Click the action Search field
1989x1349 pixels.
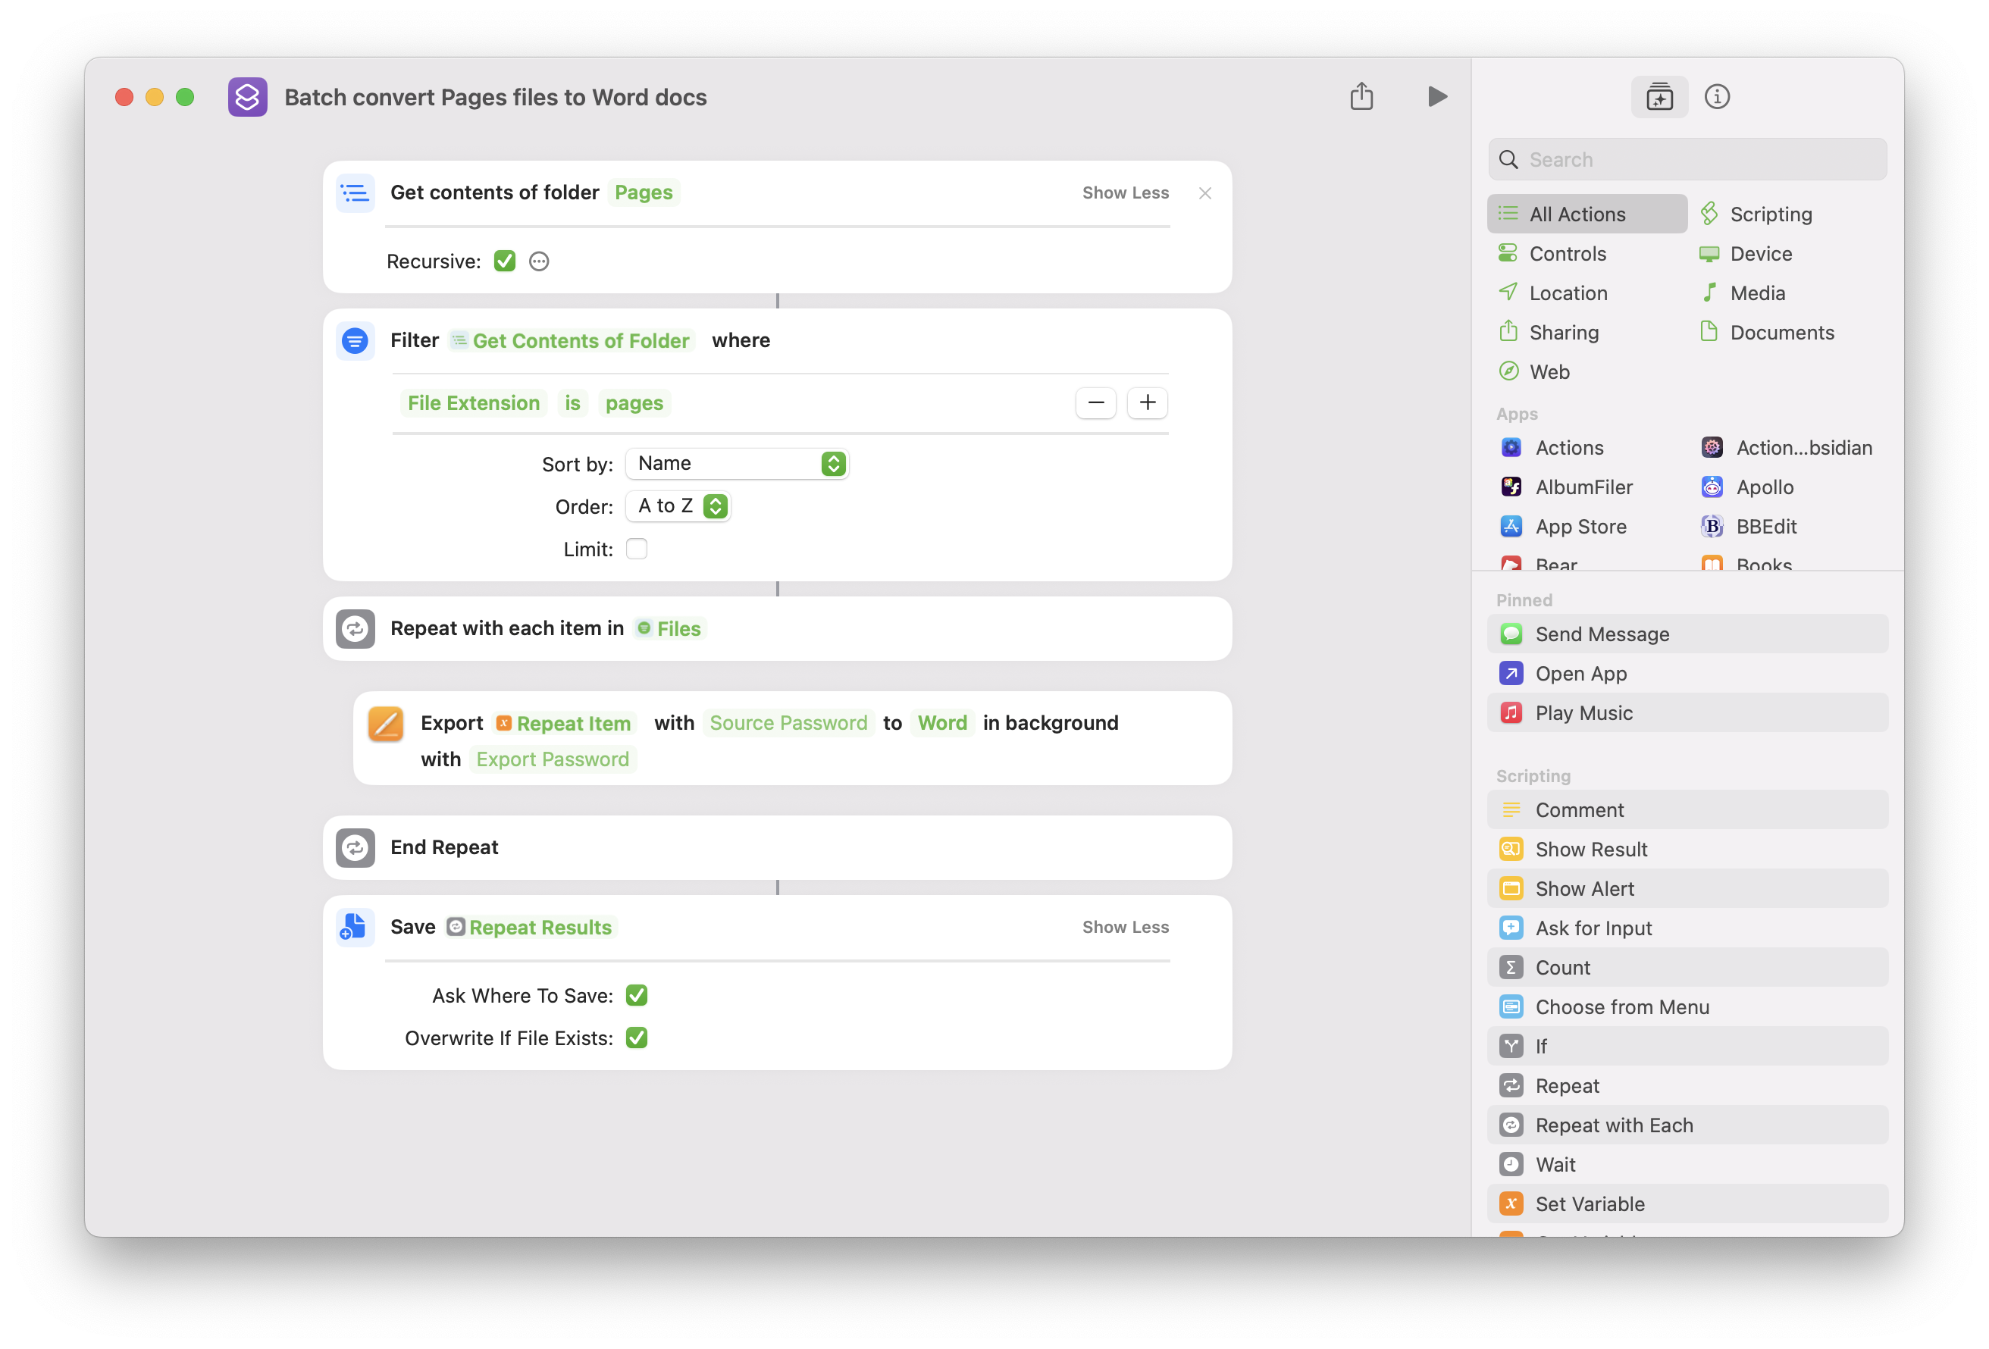click(x=1687, y=160)
